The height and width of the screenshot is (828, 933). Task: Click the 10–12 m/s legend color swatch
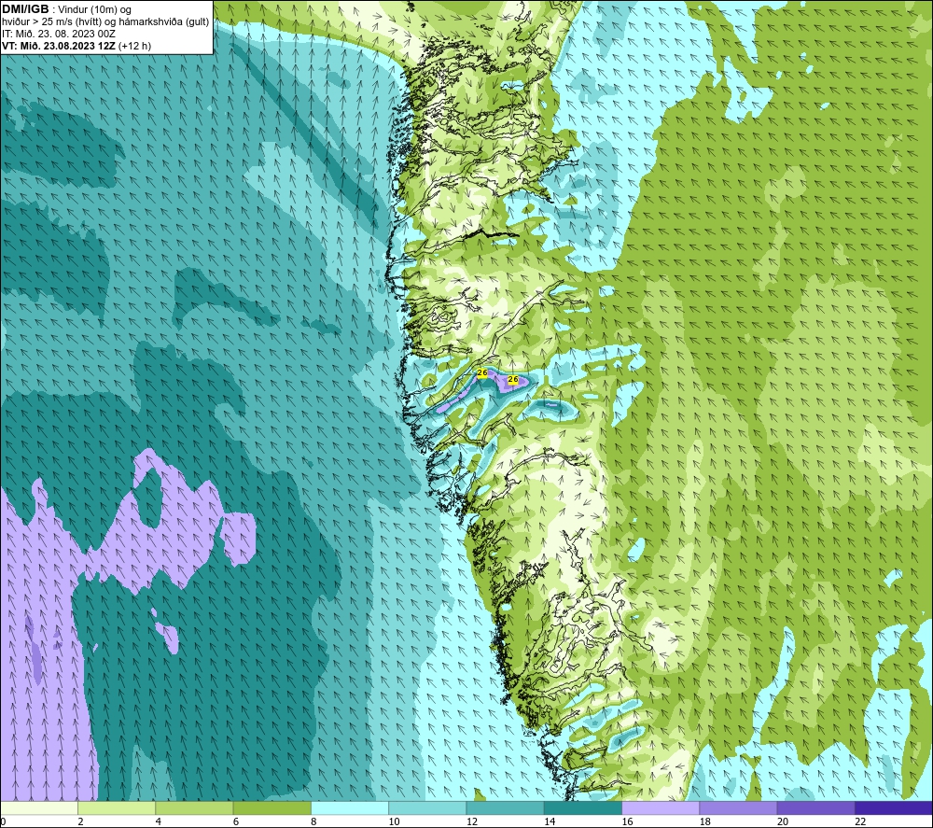(427, 807)
